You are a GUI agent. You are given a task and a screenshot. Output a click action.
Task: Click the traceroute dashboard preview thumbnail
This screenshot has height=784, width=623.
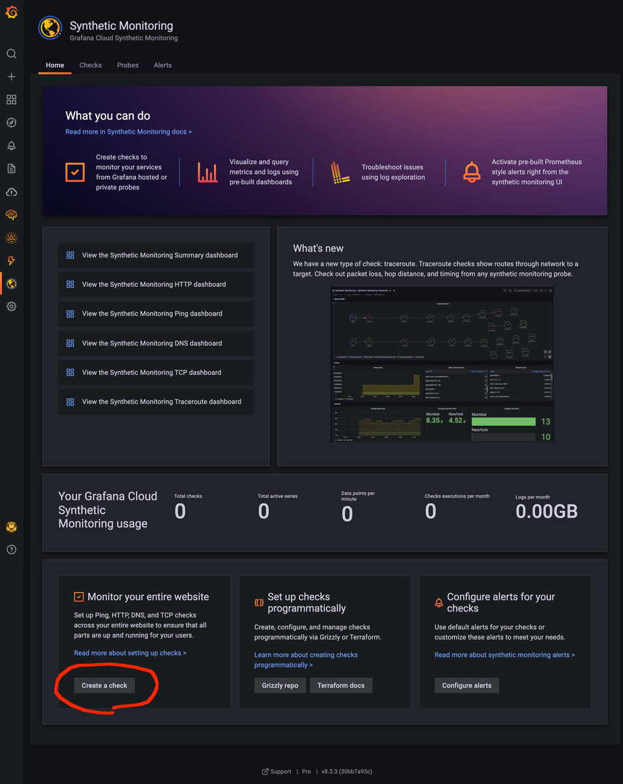point(442,365)
